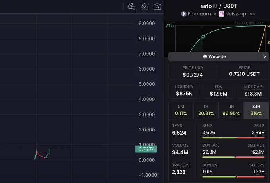Click the sato token name
This screenshot has width=270, height=183.
[206, 6]
